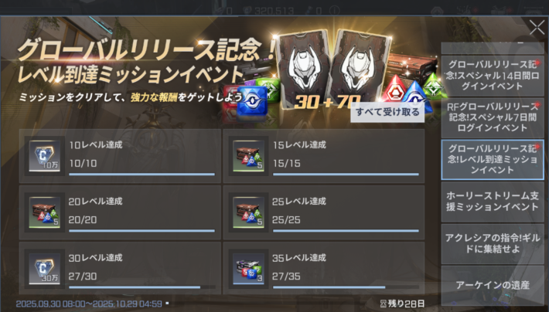Tap the crate reward icon for 20レベル達成

pos(45,212)
